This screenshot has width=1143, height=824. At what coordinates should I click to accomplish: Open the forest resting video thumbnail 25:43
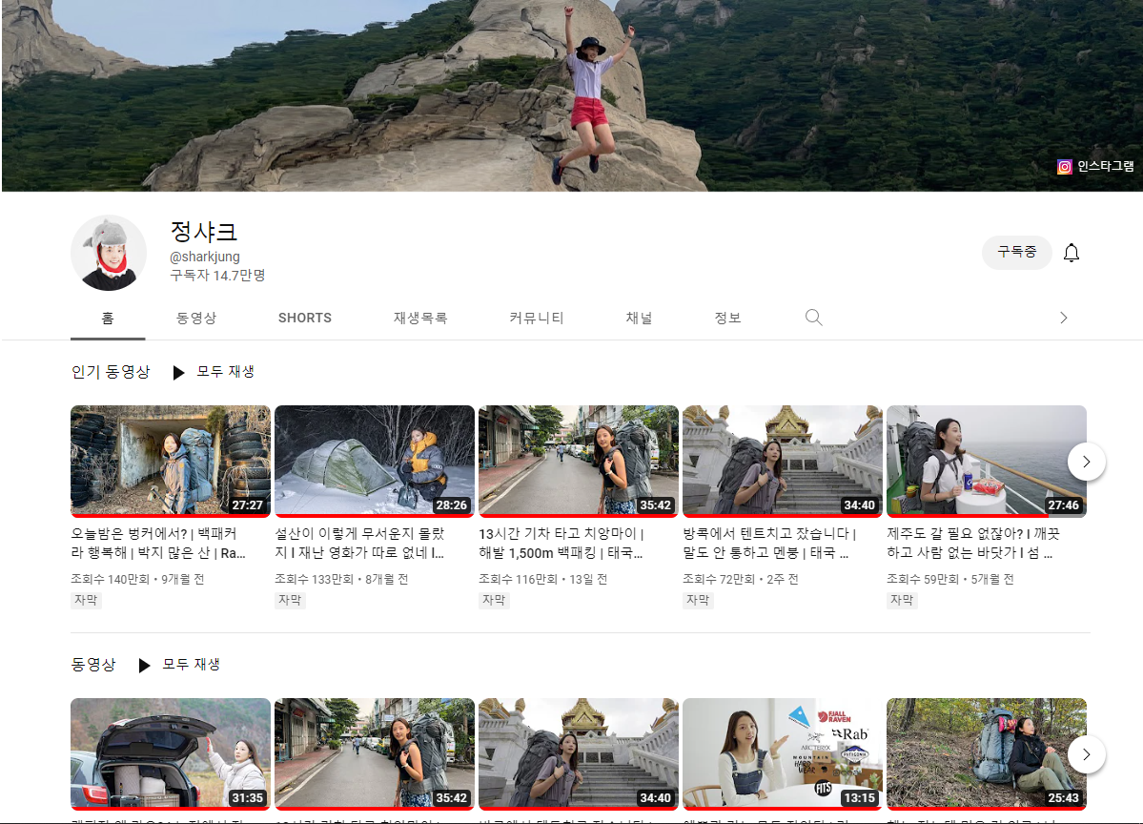coord(987,754)
